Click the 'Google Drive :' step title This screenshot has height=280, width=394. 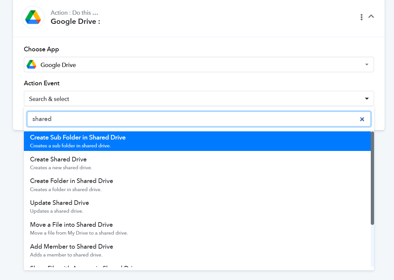(x=75, y=22)
